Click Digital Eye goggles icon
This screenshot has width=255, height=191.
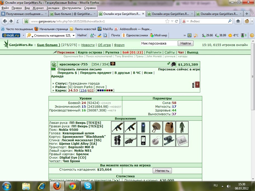(x=169, y=140)
